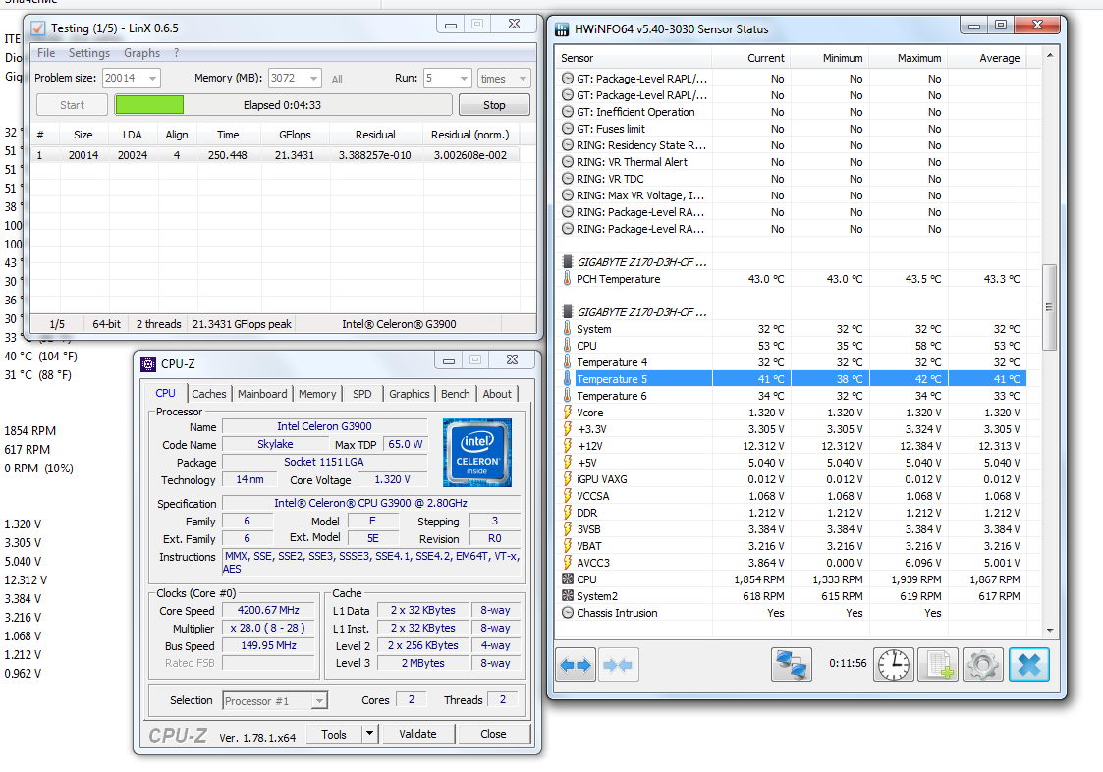This screenshot has height=772, width=1103.
Task: Click the Maximum column header in HWiNFO
Action: tap(908, 58)
